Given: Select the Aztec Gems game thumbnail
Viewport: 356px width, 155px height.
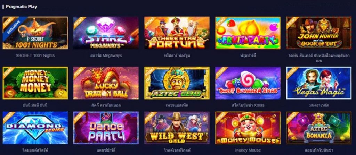Looking at the screenshot, I should 177,83.
